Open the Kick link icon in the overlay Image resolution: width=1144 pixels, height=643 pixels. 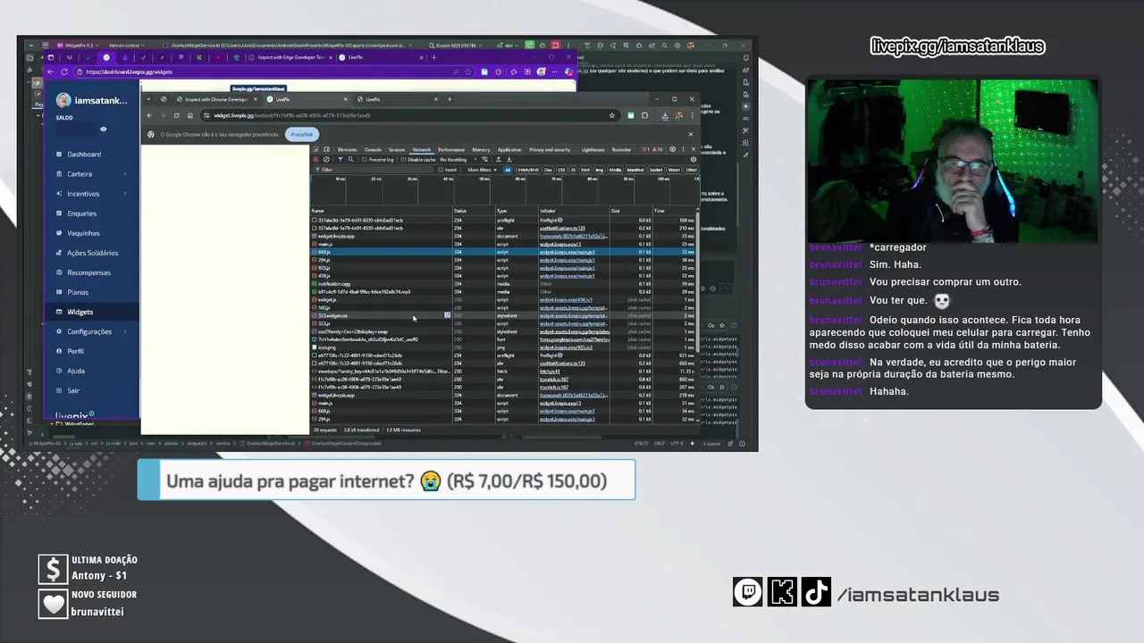click(782, 592)
